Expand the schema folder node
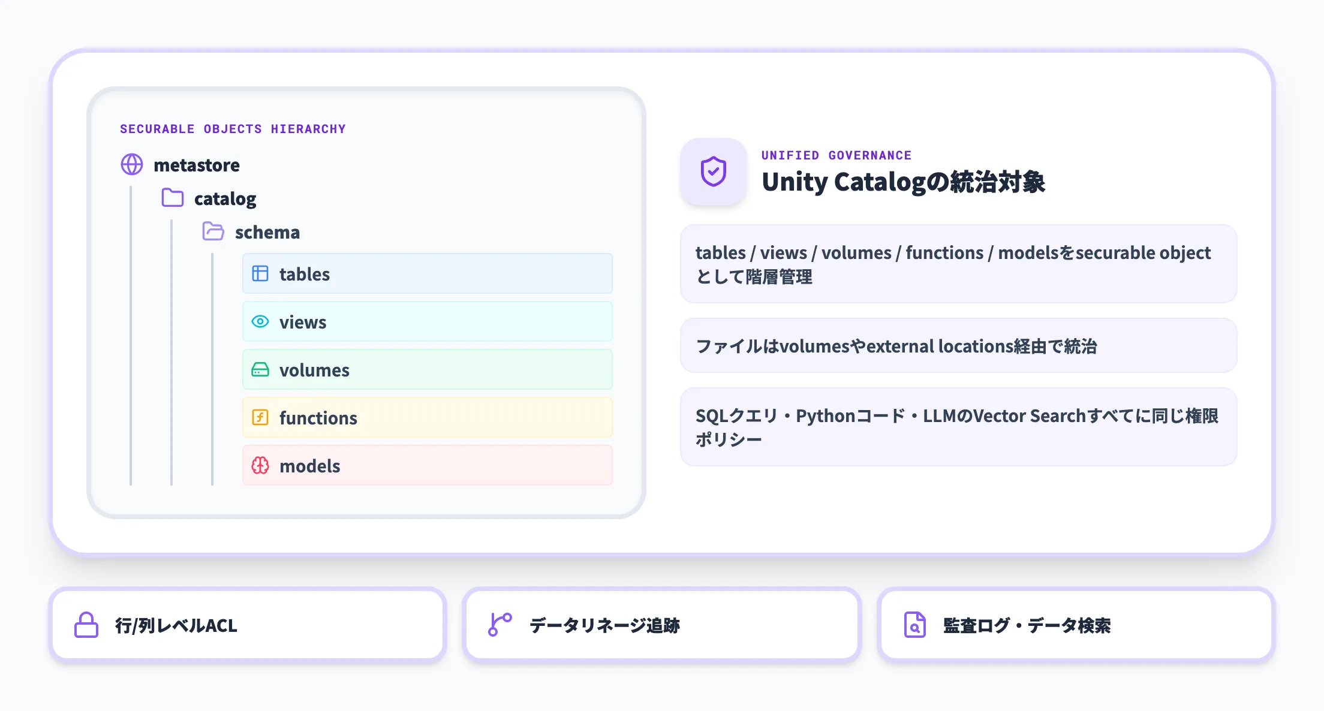This screenshot has height=711, width=1324. (213, 232)
